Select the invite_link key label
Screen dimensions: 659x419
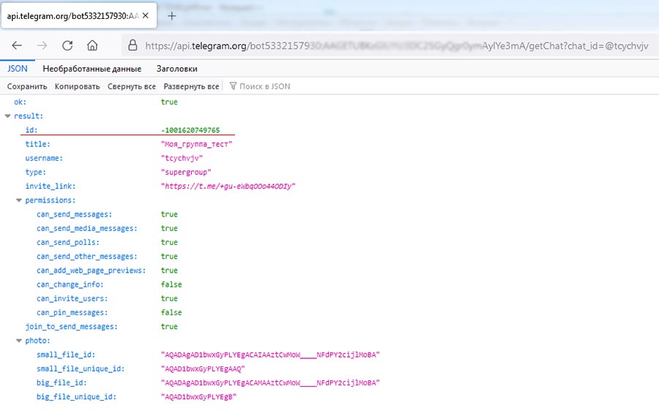[x=51, y=186]
